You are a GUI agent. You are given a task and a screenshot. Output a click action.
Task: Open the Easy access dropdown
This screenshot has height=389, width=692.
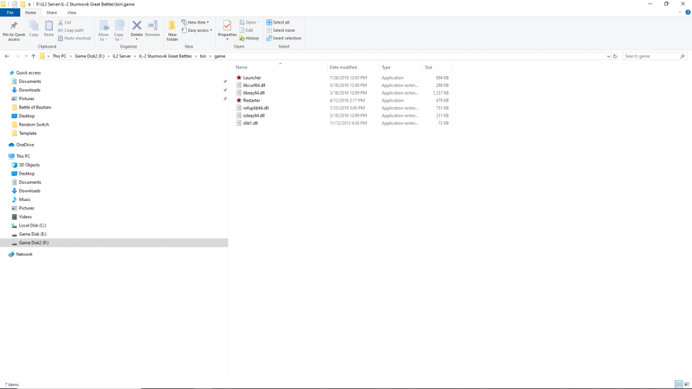pyautogui.click(x=197, y=30)
